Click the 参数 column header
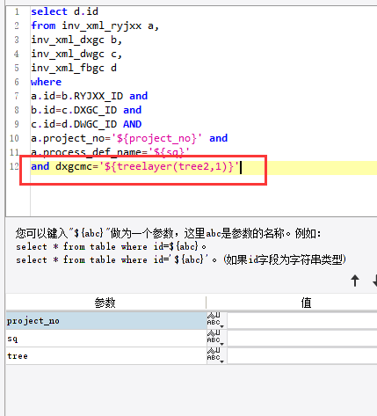The image size is (377, 416). (105, 303)
